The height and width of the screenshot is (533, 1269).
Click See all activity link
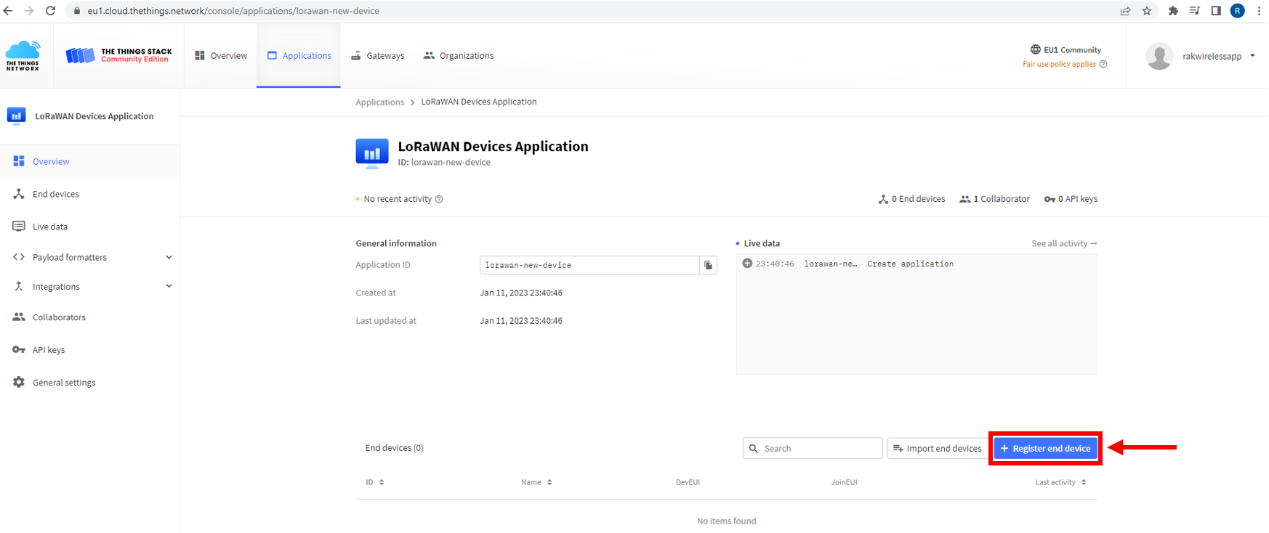[x=1064, y=243]
